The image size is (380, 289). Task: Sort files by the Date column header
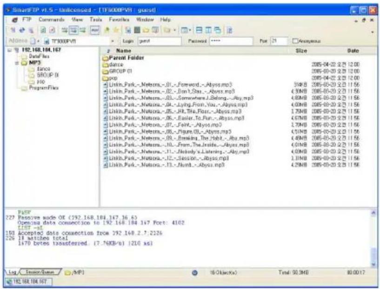[353, 51]
